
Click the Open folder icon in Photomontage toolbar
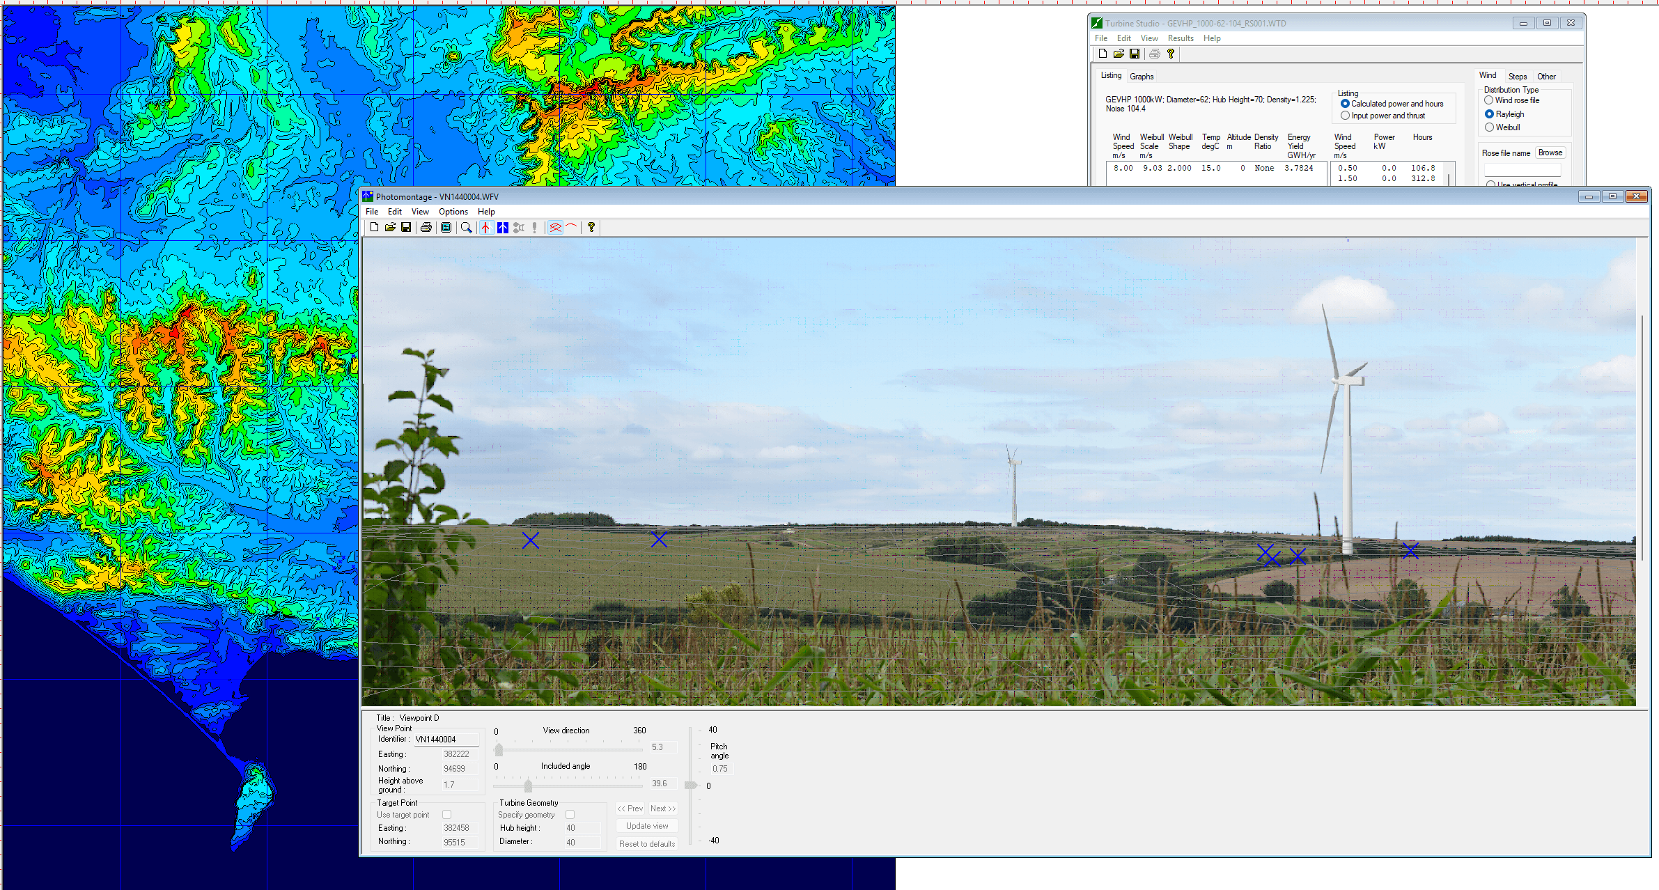click(x=390, y=228)
